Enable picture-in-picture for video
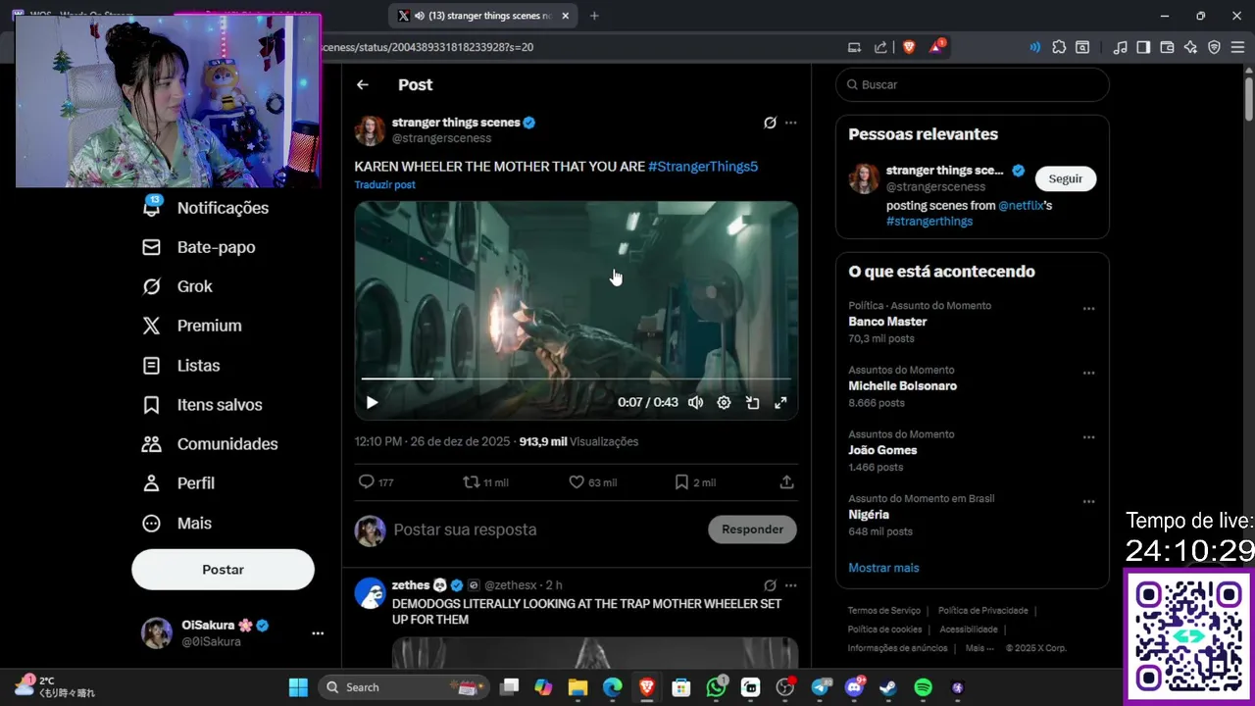This screenshot has width=1255, height=706. (752, 402)
